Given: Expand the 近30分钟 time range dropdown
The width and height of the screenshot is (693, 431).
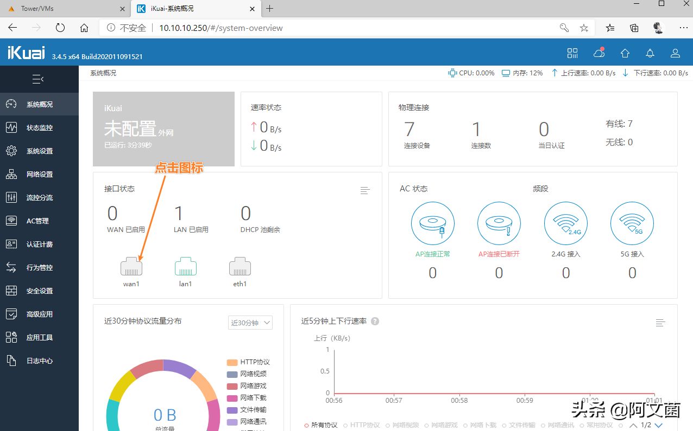Looking at the screenshot, I should (x=250, y=323).
